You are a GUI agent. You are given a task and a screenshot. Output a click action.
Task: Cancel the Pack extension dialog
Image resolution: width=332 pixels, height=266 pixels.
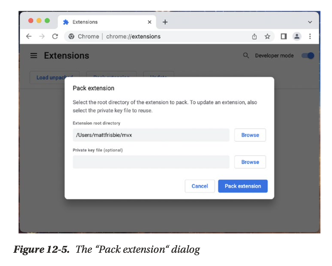200,186
